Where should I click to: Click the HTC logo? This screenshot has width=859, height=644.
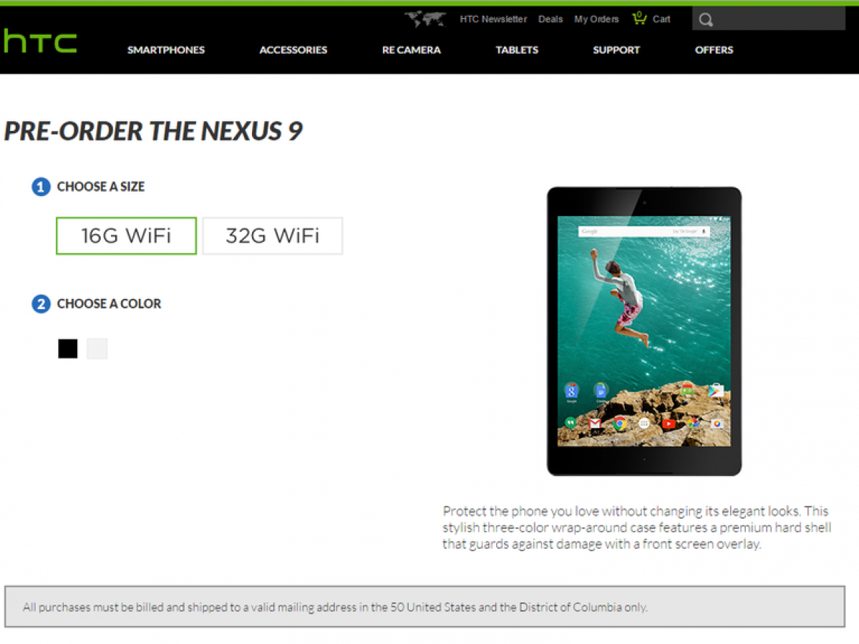pyautogui.click(x=39, y=42)
